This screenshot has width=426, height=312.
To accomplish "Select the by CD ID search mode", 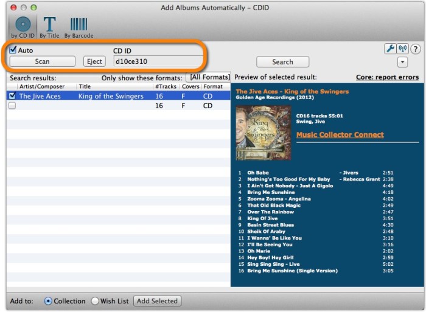I will coord(23,27).
